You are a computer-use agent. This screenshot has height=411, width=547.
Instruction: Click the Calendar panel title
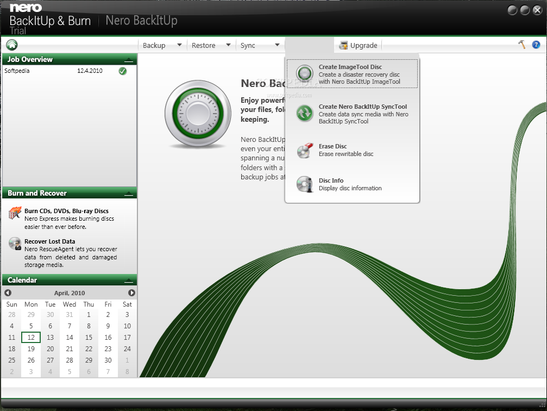(x=22, y=280)
